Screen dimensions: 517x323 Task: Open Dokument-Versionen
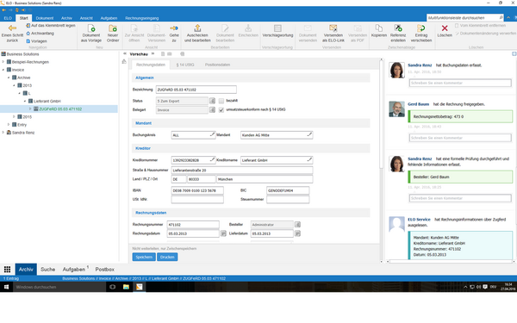156,34
